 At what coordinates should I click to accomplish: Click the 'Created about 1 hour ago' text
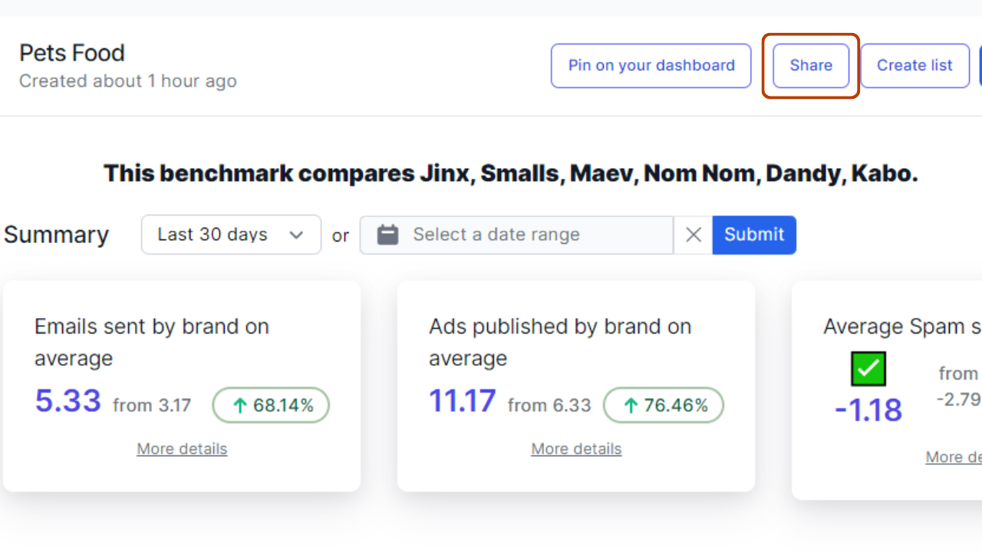click(x=128, y=81)
